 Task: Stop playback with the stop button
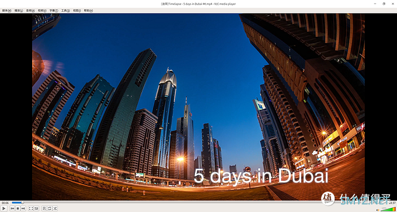18,208
